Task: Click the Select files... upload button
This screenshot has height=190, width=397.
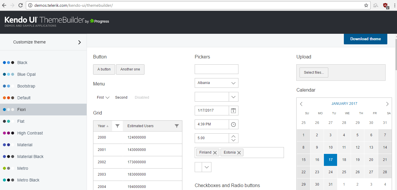Action: click(x=314, y=73)
